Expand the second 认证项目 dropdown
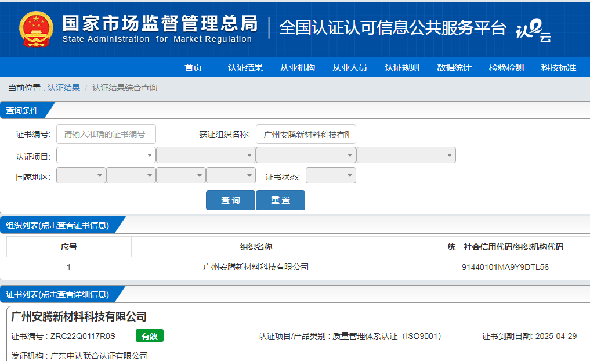This screenshot has width=590, height=361. pos(206,155)
